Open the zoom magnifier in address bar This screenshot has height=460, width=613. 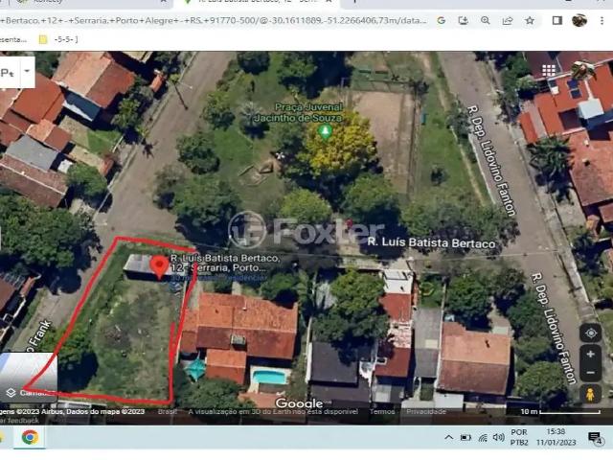[x=486, y=21]
